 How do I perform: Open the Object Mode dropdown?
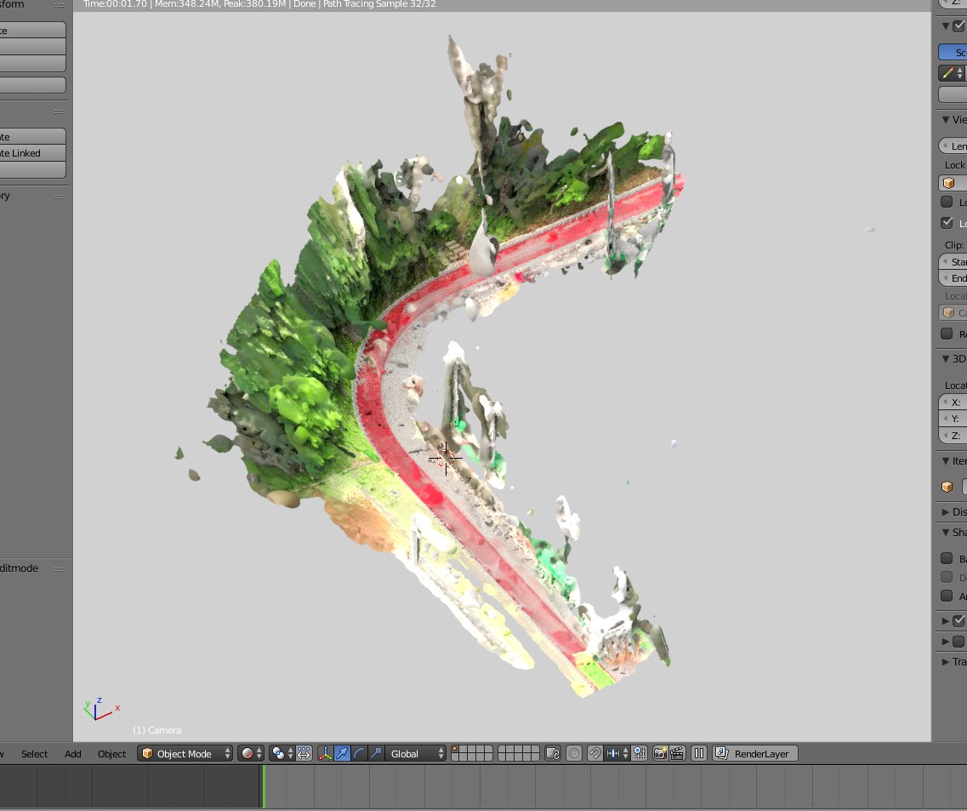click(x=185, y=753)
